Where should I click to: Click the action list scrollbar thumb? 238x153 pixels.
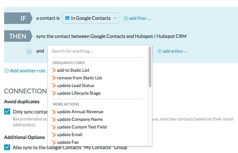(150, 67)
